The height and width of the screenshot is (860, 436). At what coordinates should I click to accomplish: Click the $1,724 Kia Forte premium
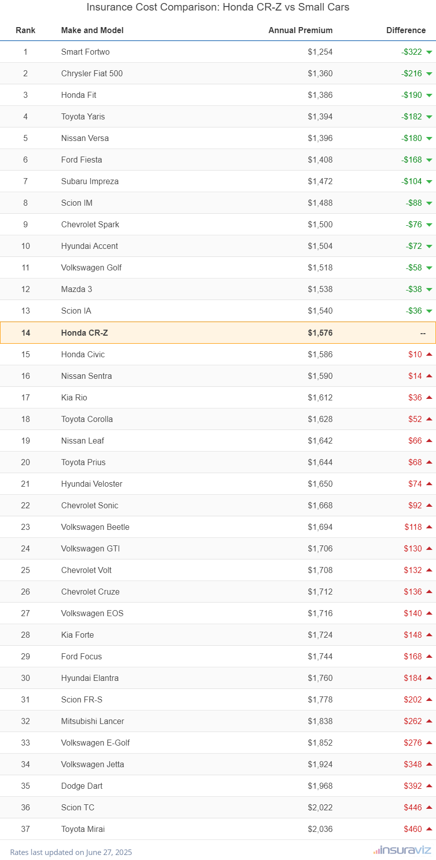(320, 635)
